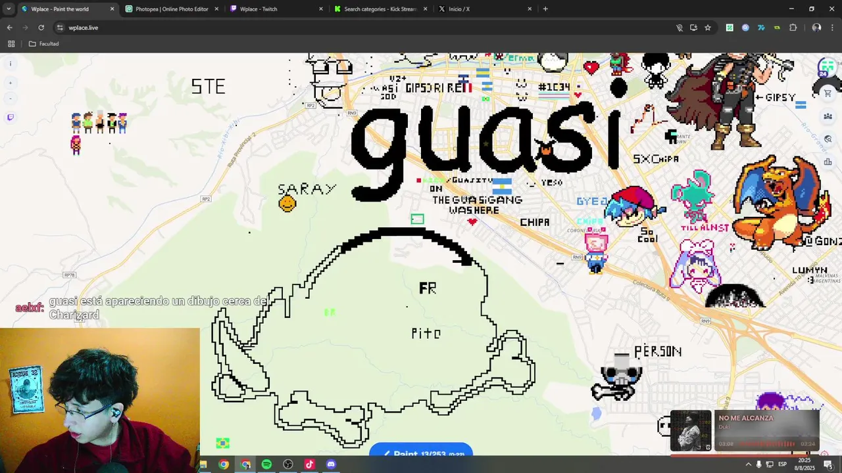Open a new browser tab

click(545, 9)
